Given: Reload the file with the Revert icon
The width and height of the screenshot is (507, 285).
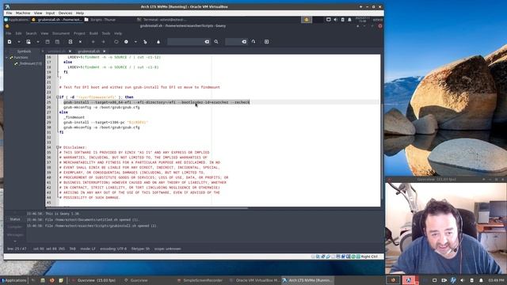Looking at the screenshot, I should pyautogui.click(x=71, y=42).
